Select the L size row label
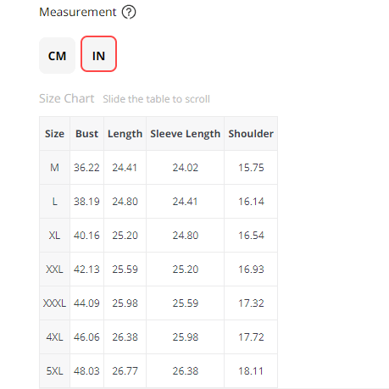389x389 pixels. (54, 202)
